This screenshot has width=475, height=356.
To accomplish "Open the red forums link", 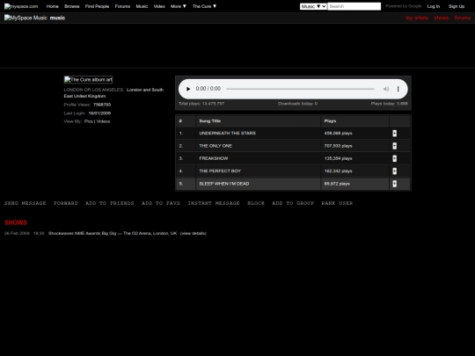I will click(x=463, y=18).
